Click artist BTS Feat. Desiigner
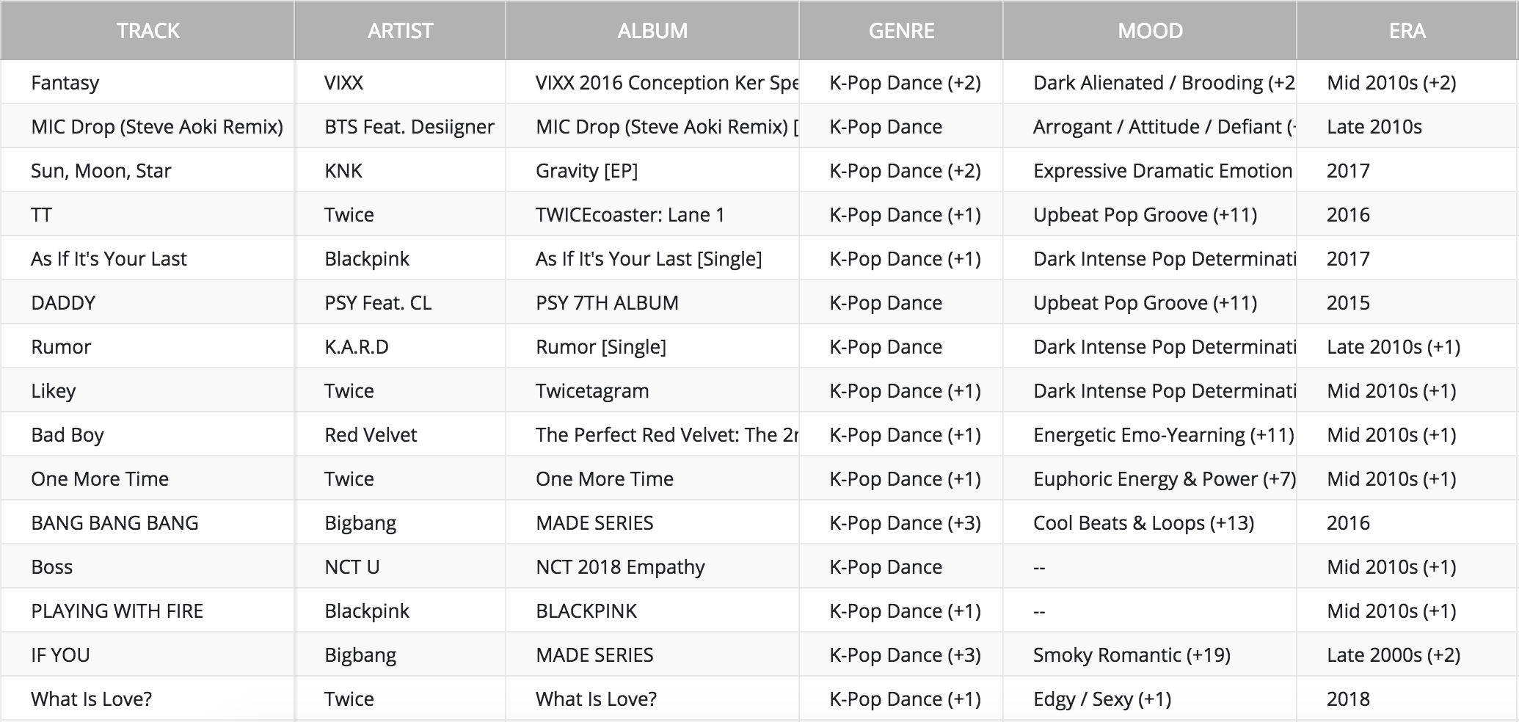This screenshot has height=722, width=1519. click(x=409, y=127)
